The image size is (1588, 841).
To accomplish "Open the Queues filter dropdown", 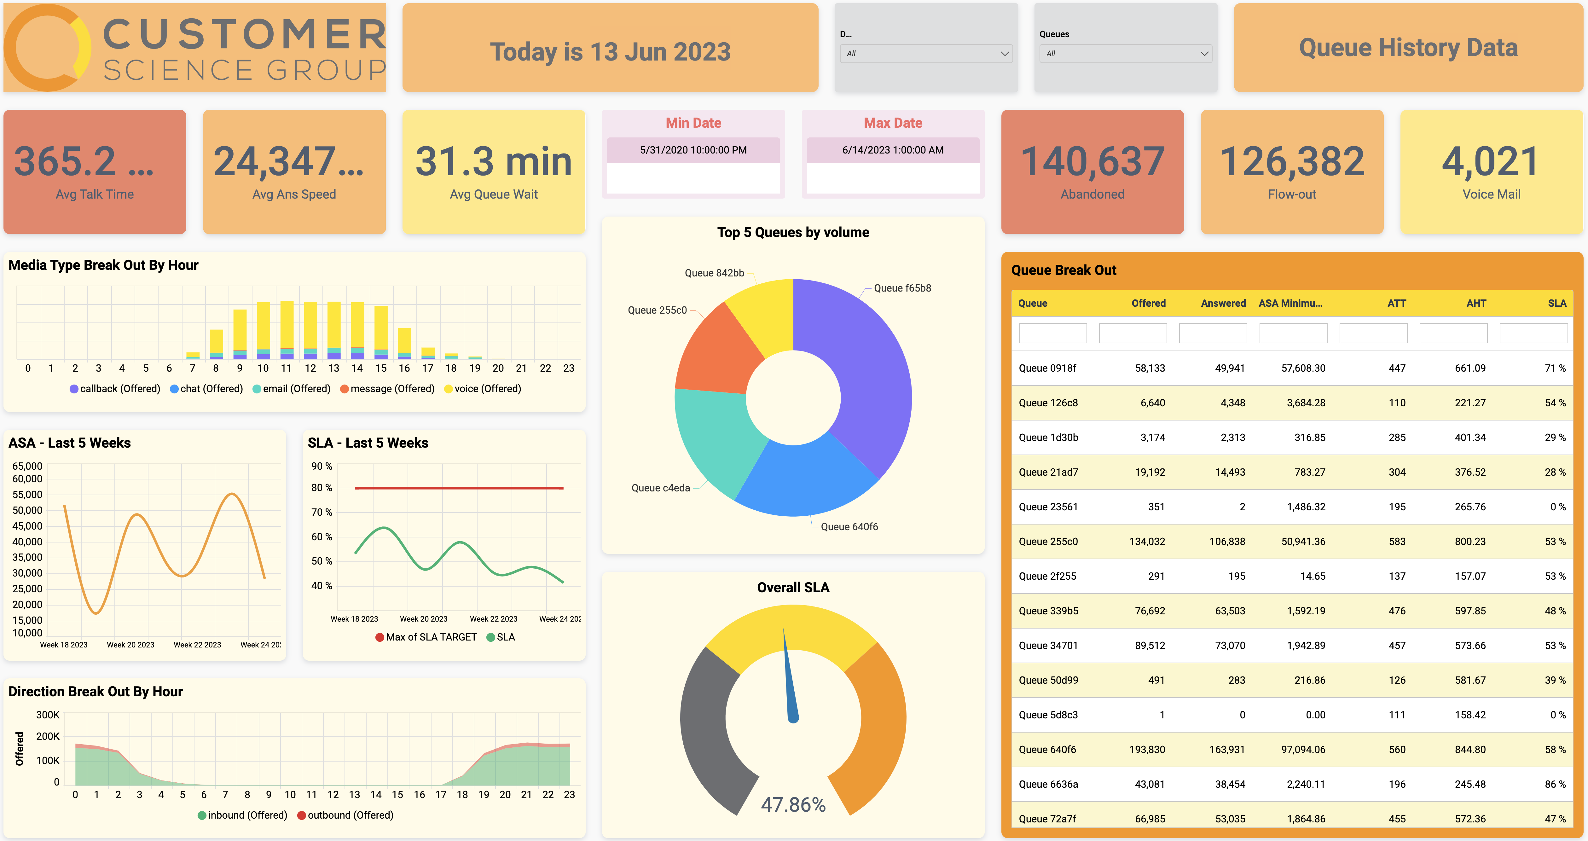I will (x=1126, y=54).
